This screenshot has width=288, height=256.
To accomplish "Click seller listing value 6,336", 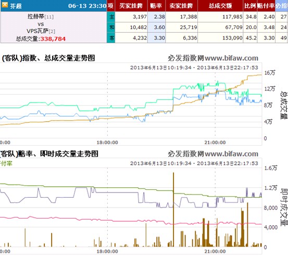I will (190, 38).
